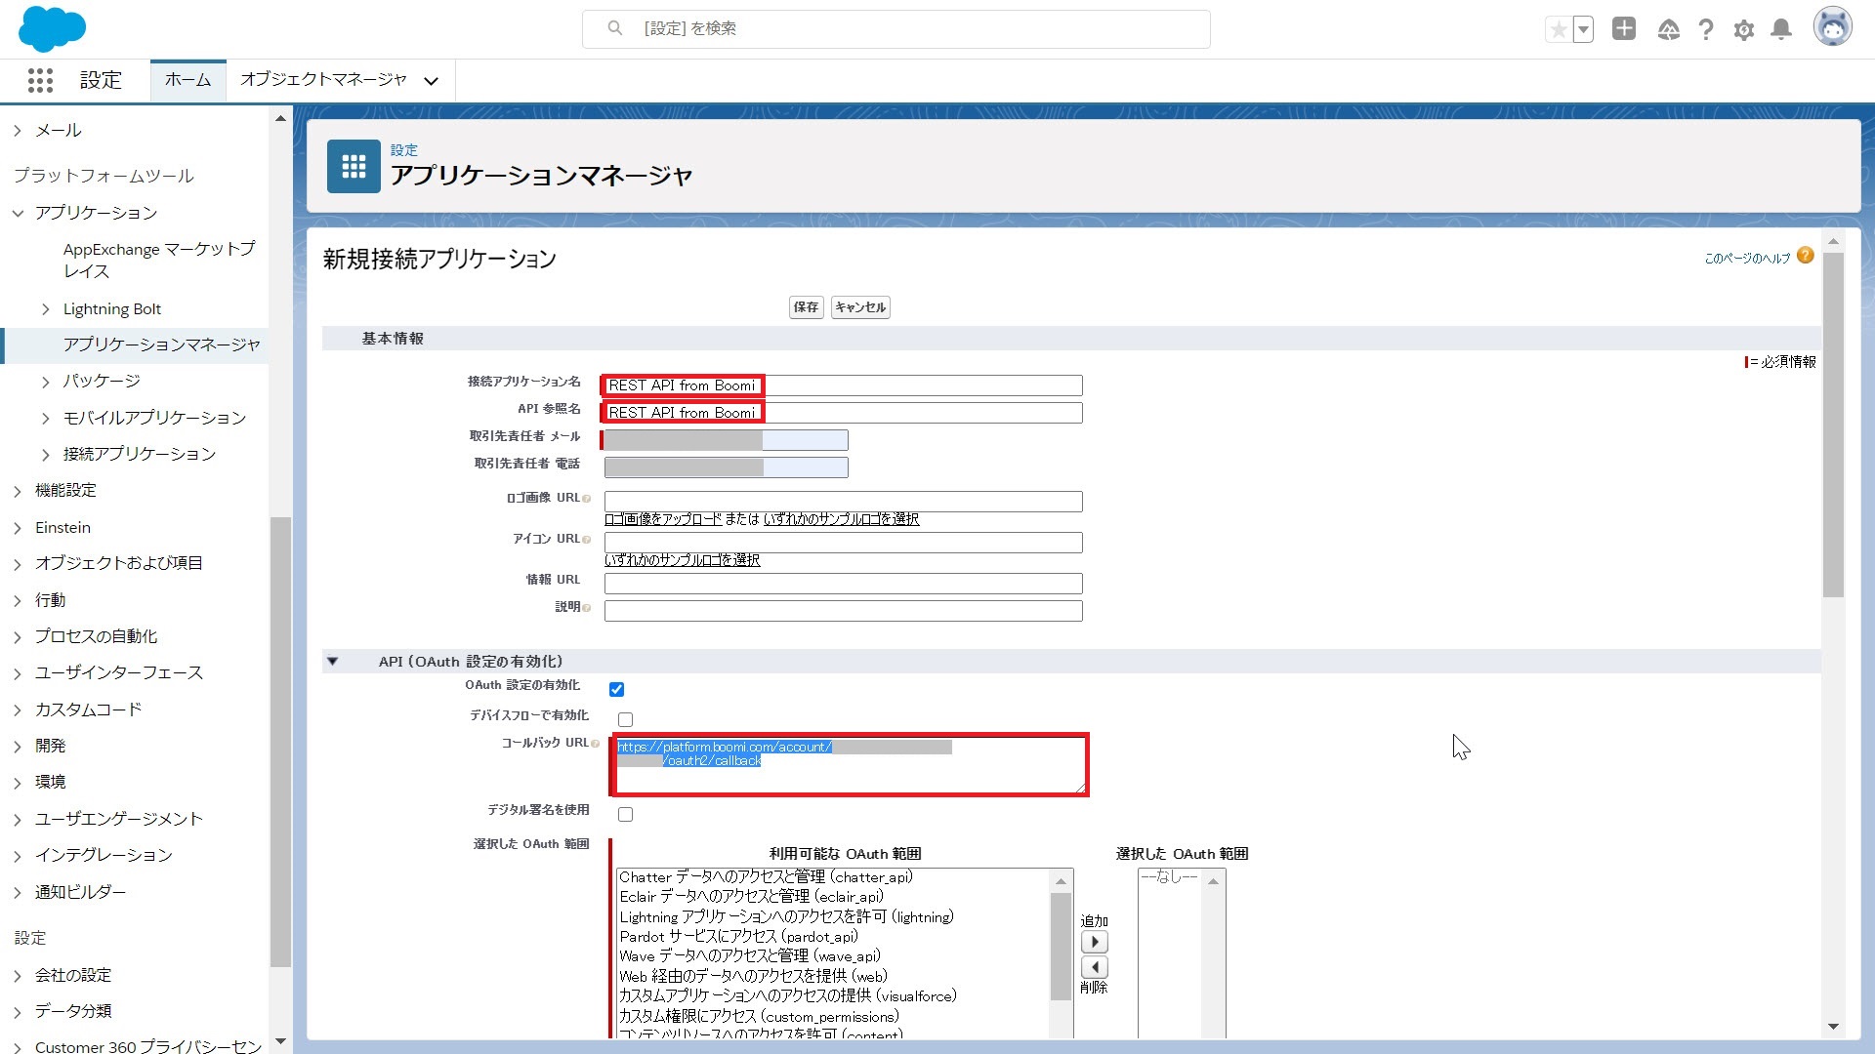This screenshot has width=1875, height=1054.
Task: Click the 追加 right-arrow for OAuth scopes
Action: pos(1096,941)
